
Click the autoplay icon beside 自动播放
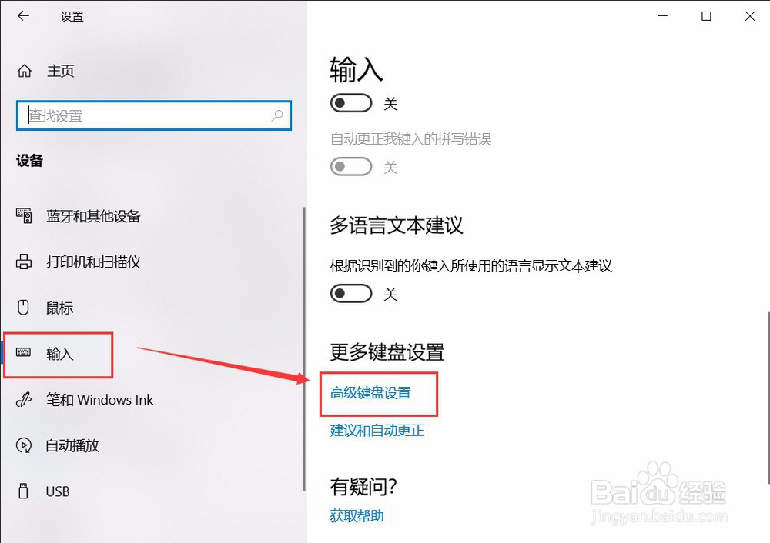(24, 445)
